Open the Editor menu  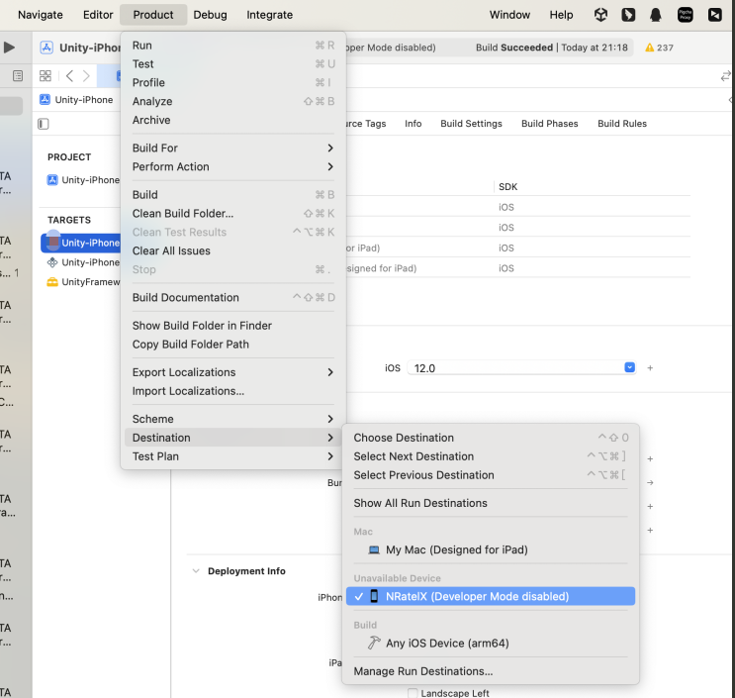98,15
